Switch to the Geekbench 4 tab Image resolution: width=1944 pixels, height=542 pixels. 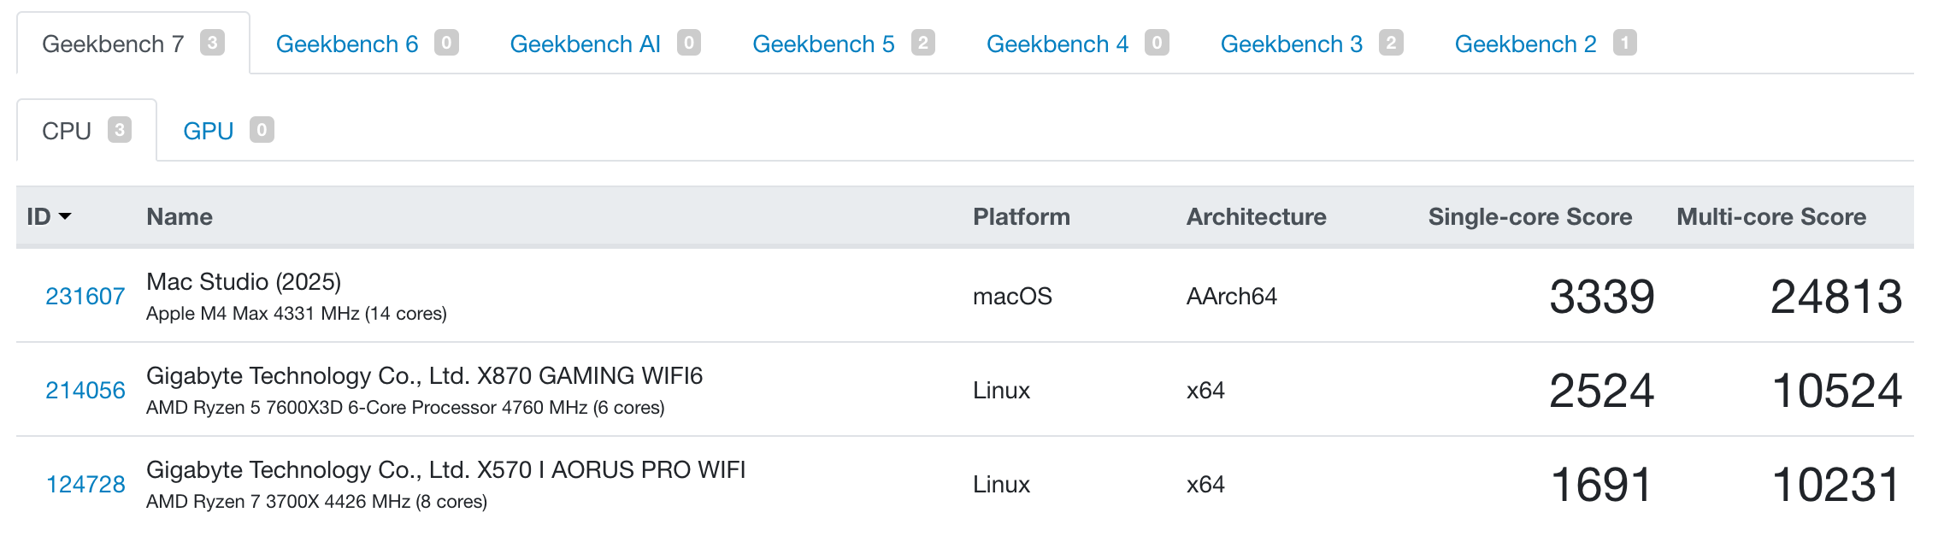1077,44
